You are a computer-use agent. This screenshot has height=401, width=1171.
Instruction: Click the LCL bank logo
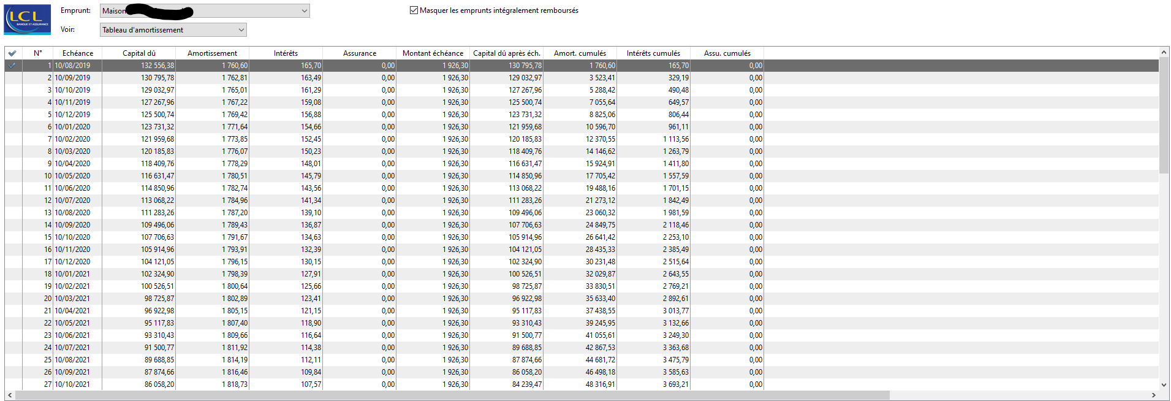pyautogui.click(x=28, y=20)
